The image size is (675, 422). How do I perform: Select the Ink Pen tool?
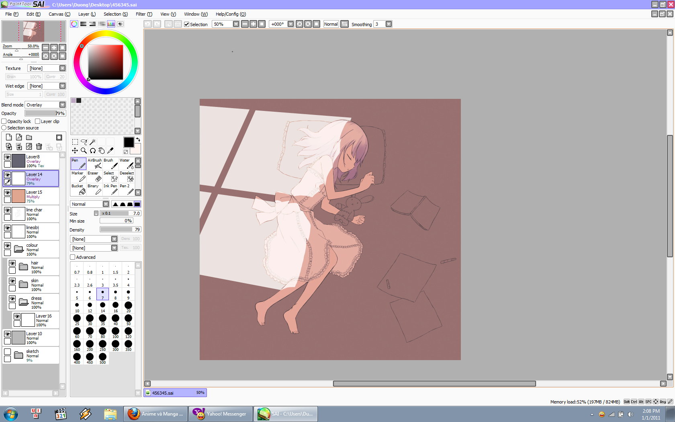tap(110, 189)
